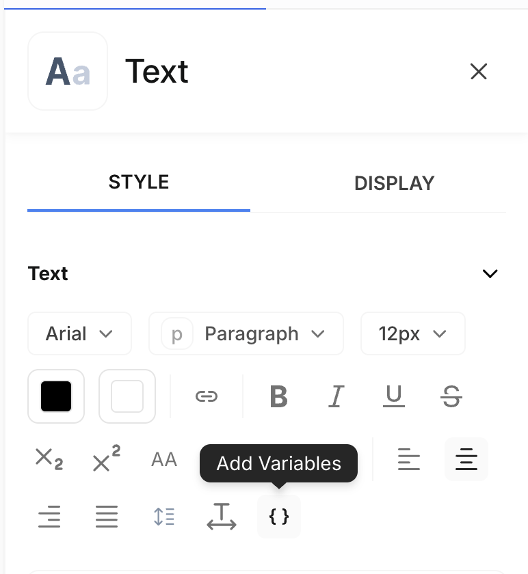Viewport: 528px width, 574px height.
Task: Toggle strikethrough formatting
Action: (x=451, y=396)
